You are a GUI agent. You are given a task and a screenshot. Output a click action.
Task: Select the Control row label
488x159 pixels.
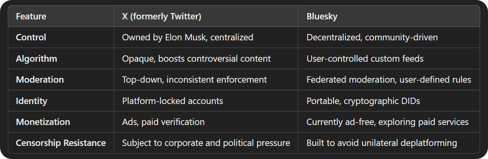(31, 38)
